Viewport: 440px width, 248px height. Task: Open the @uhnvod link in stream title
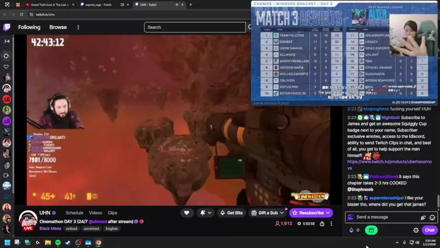[x=98, y=221]
